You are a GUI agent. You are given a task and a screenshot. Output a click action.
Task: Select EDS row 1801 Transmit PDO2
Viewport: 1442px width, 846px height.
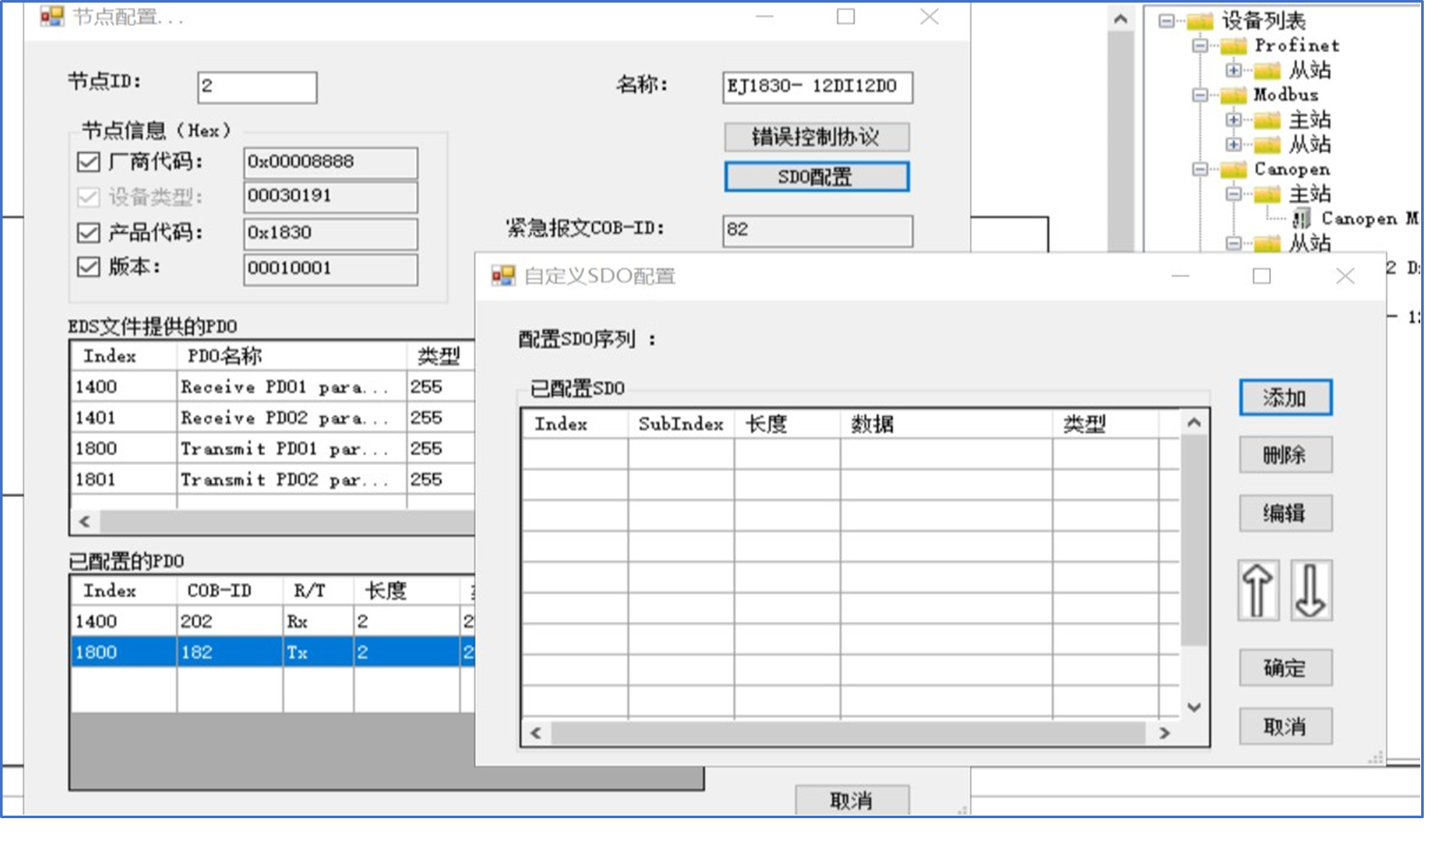click(x=273, y=479)
